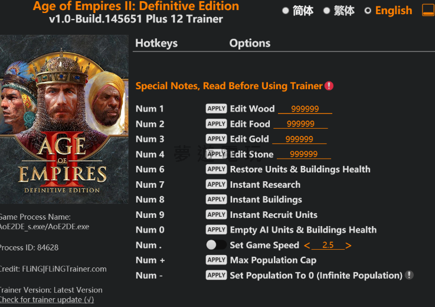This screenshot has width=435, height=307.
Task: Click the orange mini-window icon at top right
Action: (x=428, y=10)
